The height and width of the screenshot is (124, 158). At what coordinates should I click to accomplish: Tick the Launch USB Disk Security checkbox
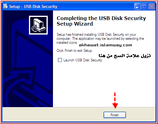pyautogui.click(x=60, y=60)
